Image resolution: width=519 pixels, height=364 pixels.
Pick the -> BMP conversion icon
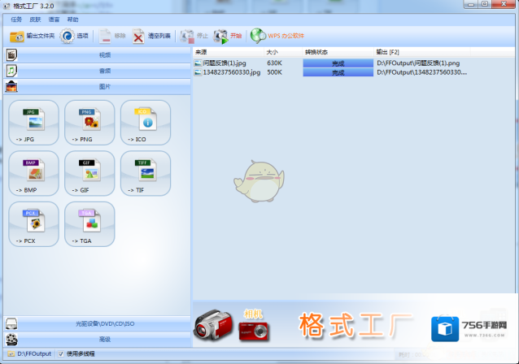33,172
